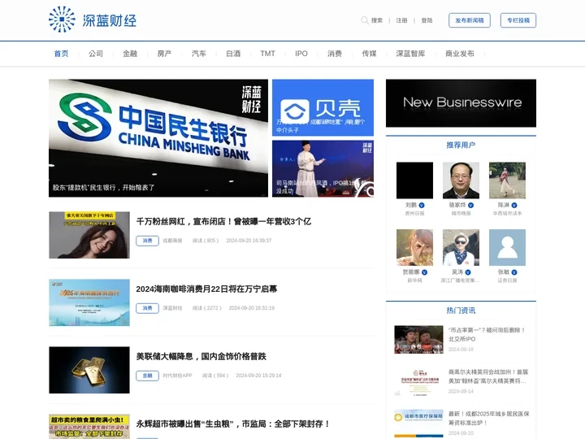Go to the IPO section
Viewport: 585px width, 439px height.
click(x=301, y=54)
